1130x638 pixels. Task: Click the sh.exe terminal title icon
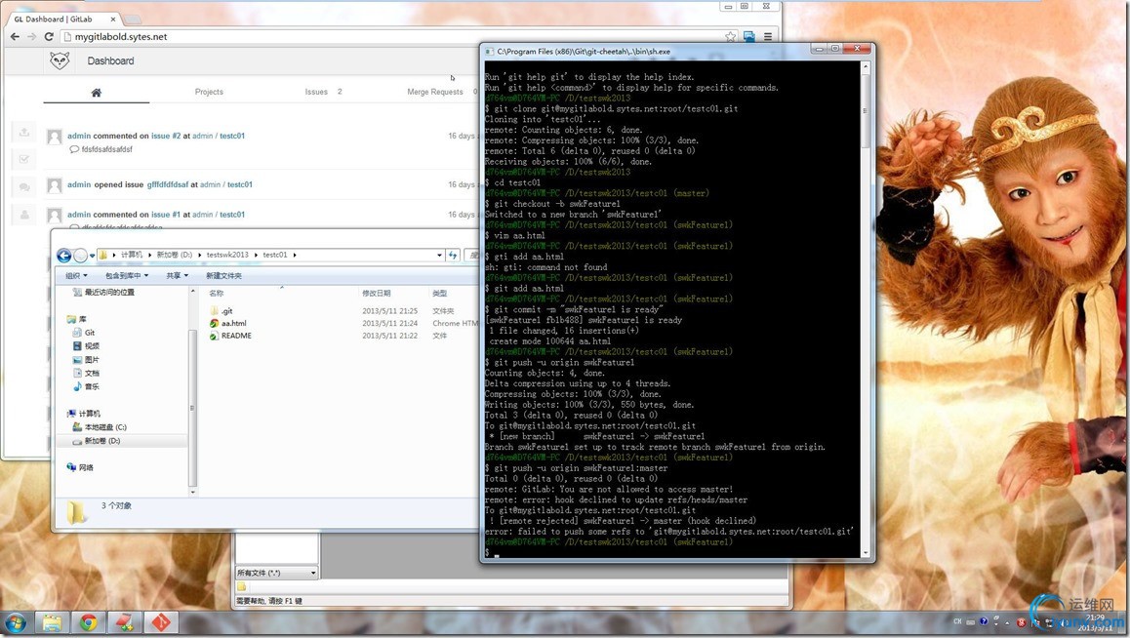pos(489,52)
